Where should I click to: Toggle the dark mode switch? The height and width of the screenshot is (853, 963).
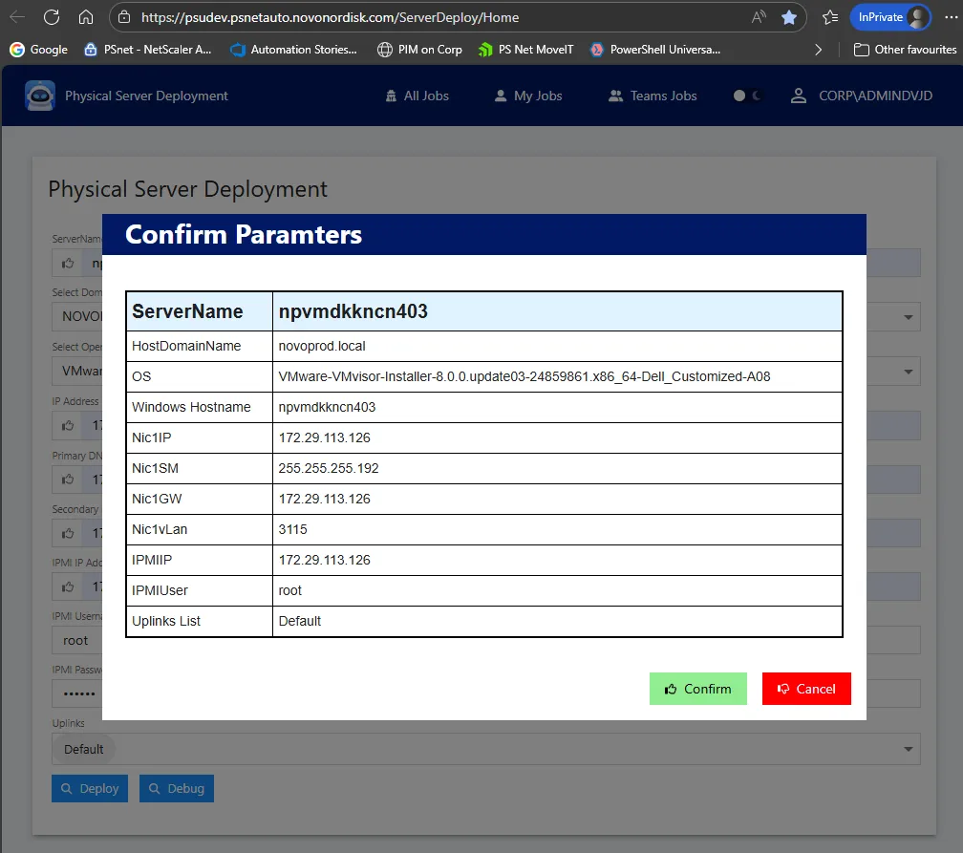(747, 96)
